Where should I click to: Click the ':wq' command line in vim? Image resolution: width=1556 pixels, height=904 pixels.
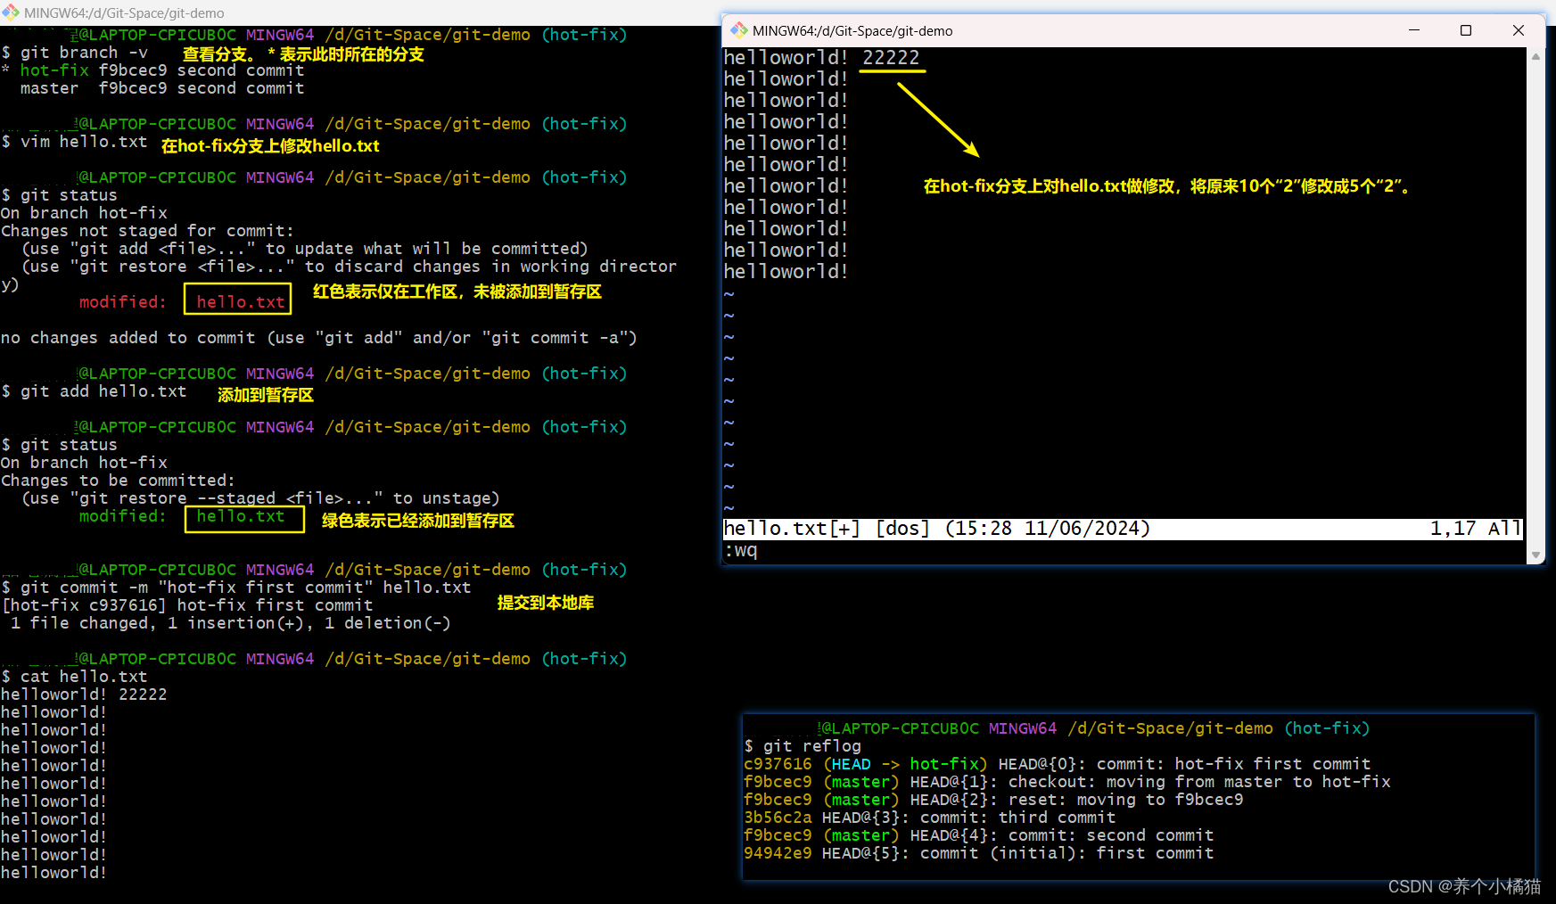741,551
